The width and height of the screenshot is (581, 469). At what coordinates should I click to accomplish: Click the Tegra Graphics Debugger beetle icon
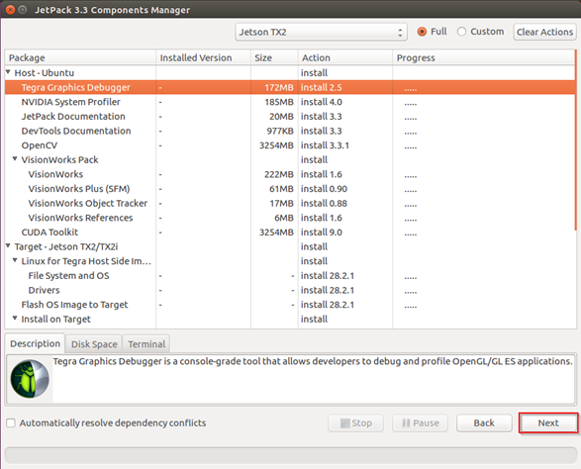(x=30, y=379)
